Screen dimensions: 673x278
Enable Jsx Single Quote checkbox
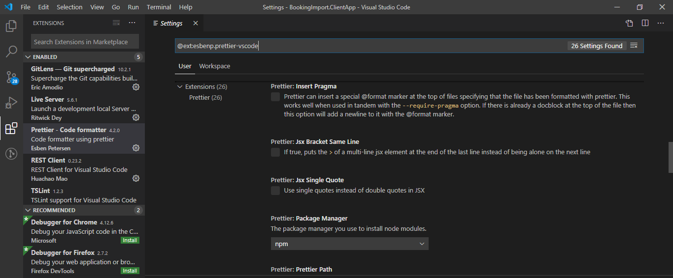tap(275, 191)
